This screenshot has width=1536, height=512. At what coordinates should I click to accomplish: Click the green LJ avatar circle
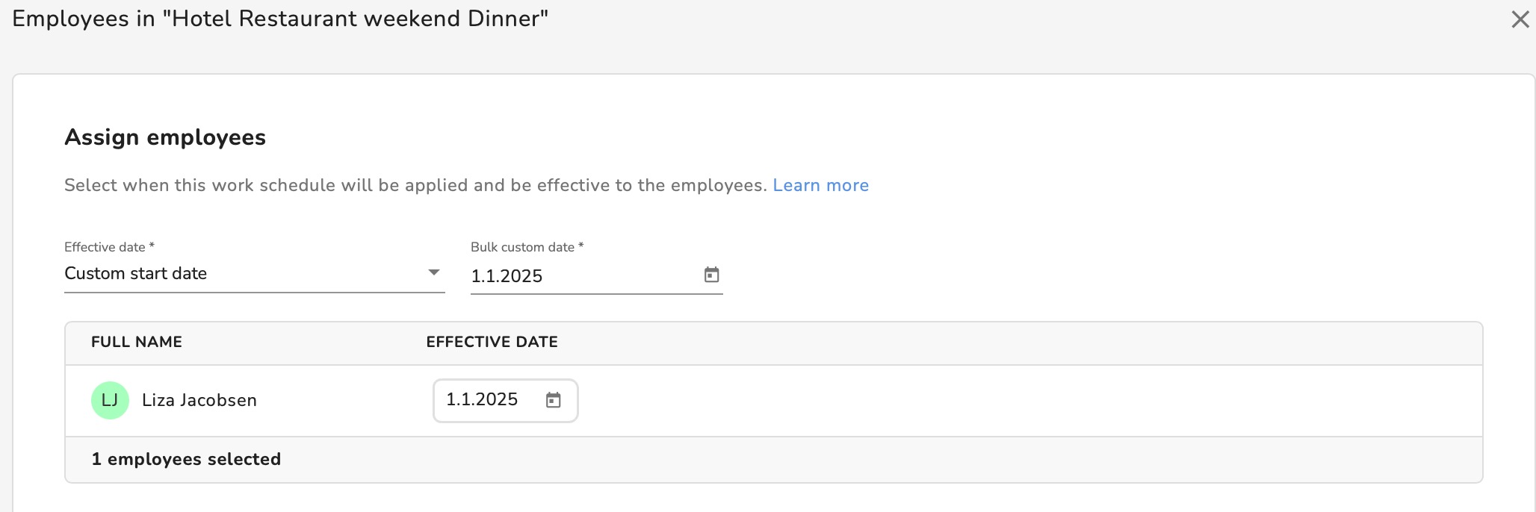click(110, 400)
